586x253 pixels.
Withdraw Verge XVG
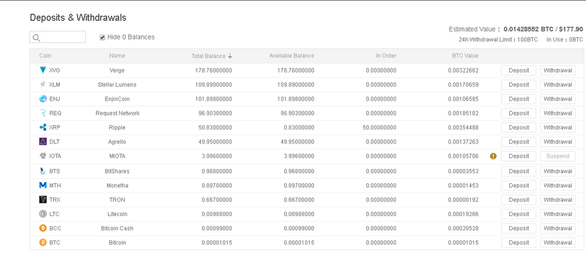(x=557, y=70)
